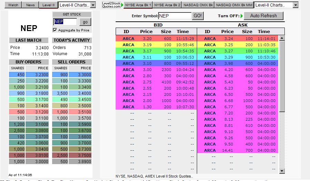Select ask row priced 14.41
The image size is (310, 181).
(238, 150)
